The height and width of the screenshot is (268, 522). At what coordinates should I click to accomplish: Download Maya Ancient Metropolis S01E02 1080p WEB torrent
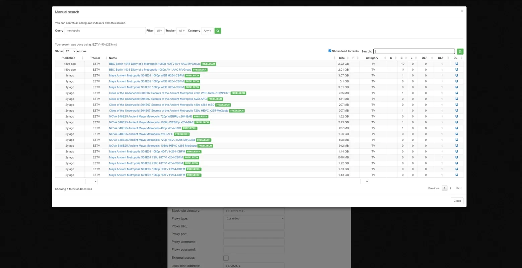(457, 81)
